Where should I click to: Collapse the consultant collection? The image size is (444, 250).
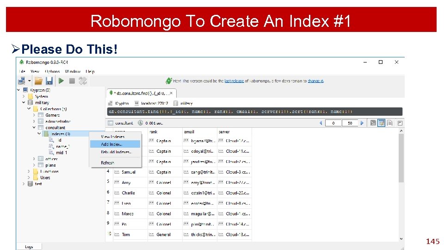click(x=34, y=128)
